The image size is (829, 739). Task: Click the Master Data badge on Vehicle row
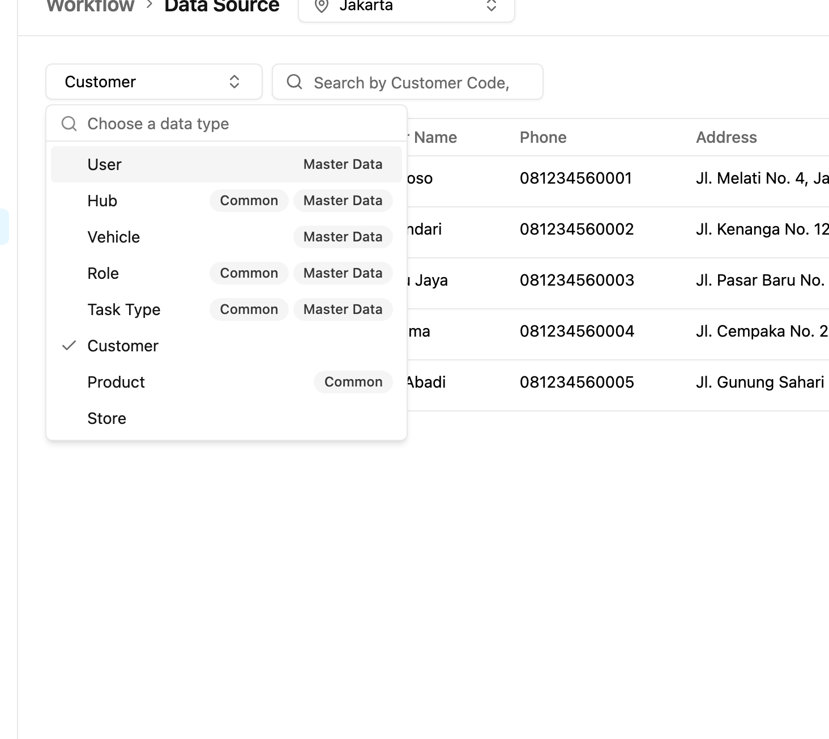pyautogui.click(x=343, y=237)
